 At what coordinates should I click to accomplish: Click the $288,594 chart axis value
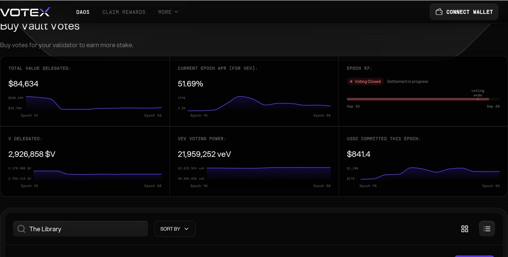click(16, 98)
